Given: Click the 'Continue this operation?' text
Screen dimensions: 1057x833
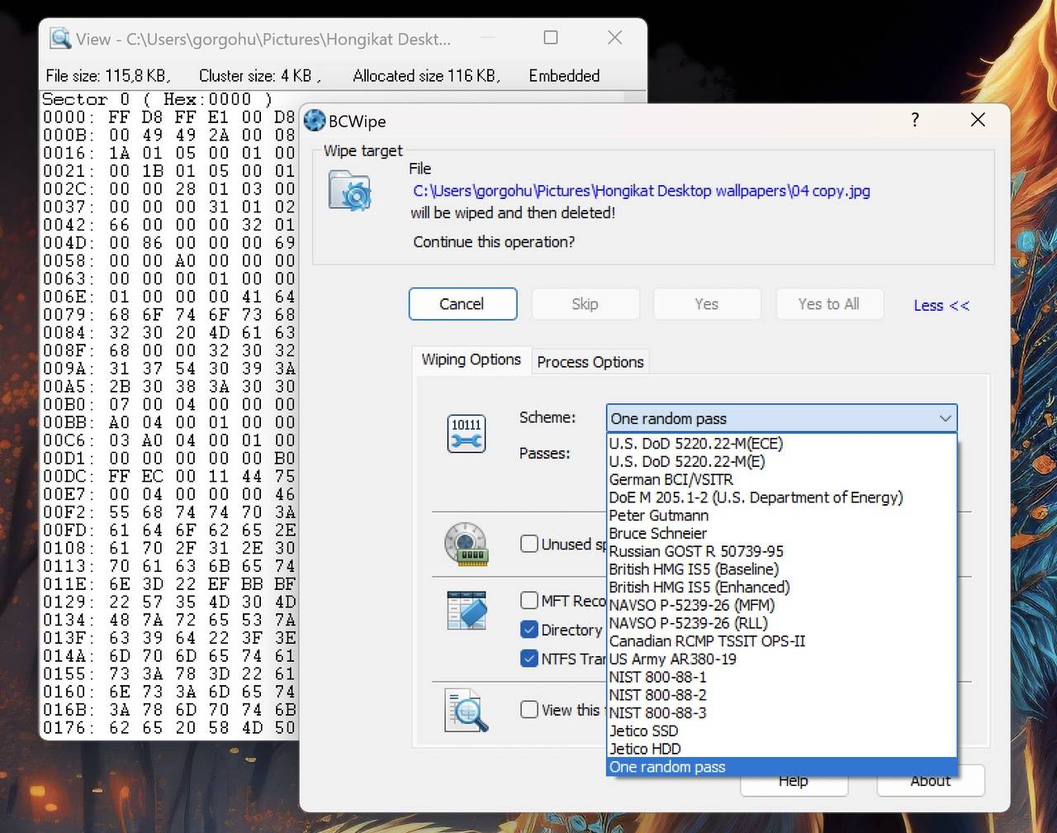Looking at the screenshot, I should point(494,242).
